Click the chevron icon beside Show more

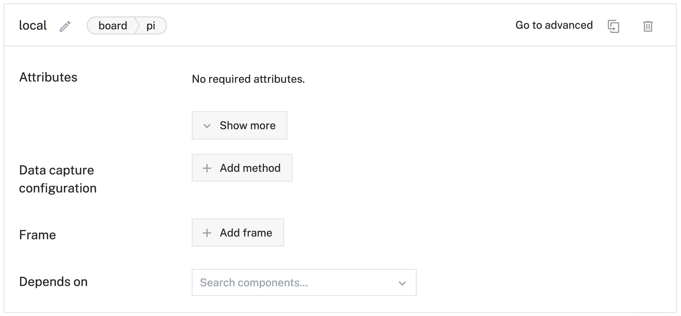click(x=207, y=126)
